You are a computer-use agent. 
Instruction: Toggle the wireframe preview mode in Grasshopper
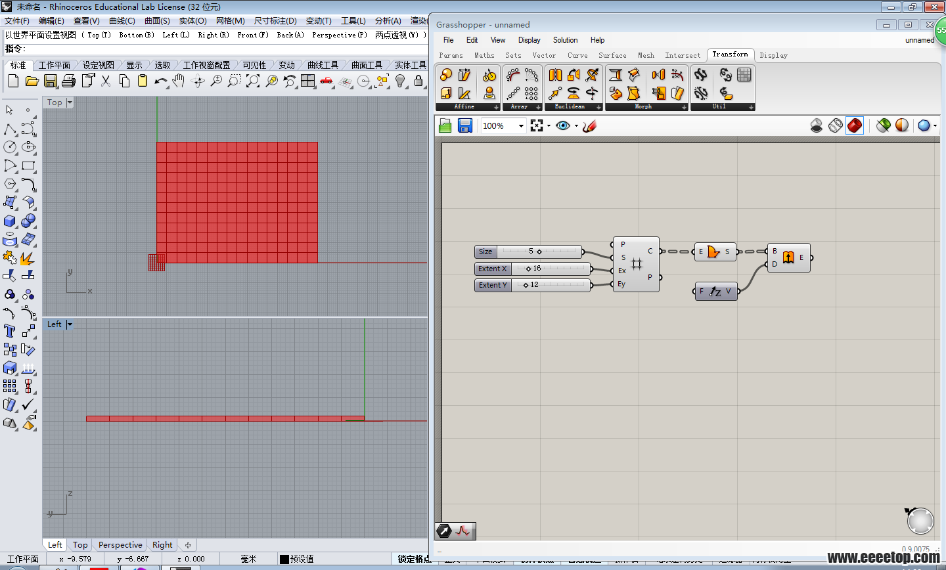pyautogui.click(x=836, y=125)
